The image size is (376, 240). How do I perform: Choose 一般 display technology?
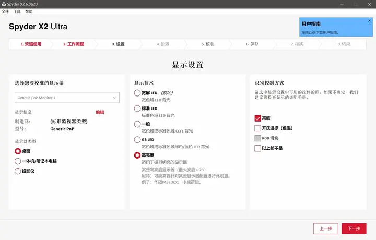137,124
